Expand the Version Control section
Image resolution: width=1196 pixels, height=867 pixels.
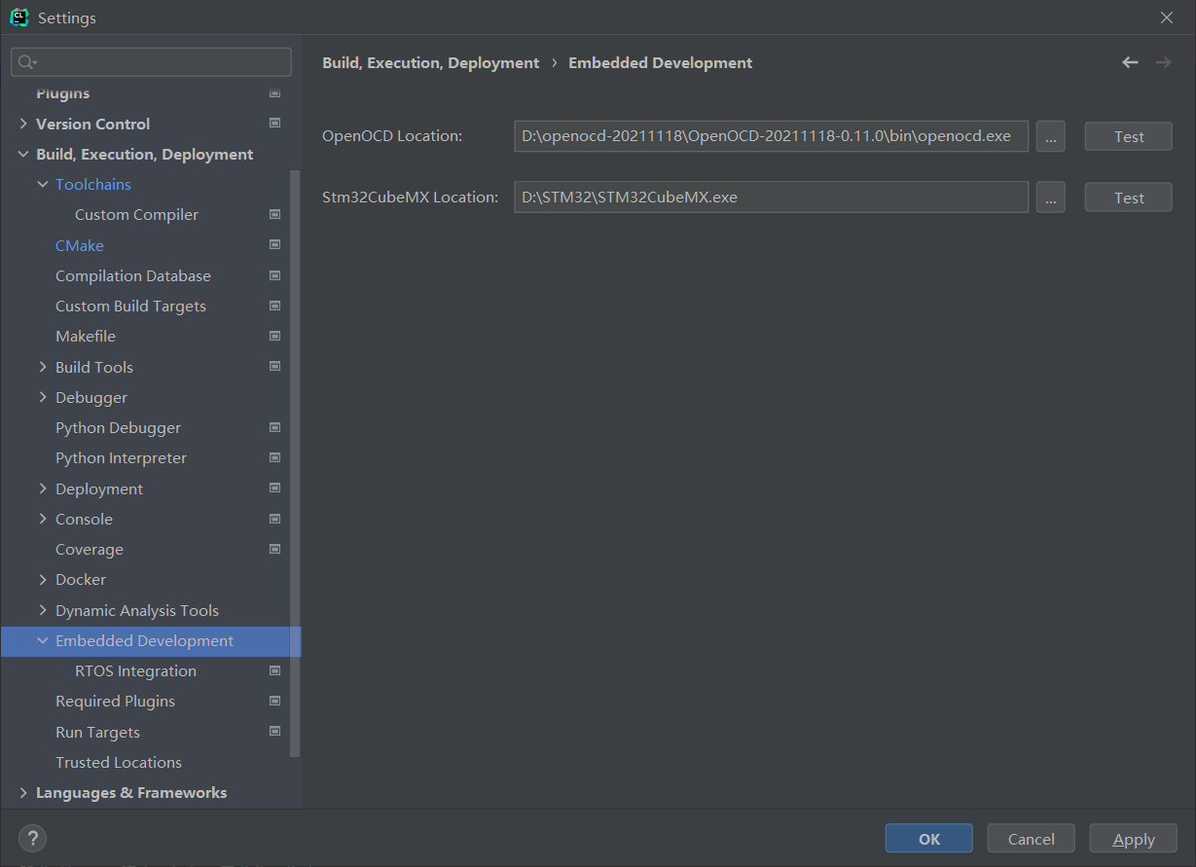(23, 124)
